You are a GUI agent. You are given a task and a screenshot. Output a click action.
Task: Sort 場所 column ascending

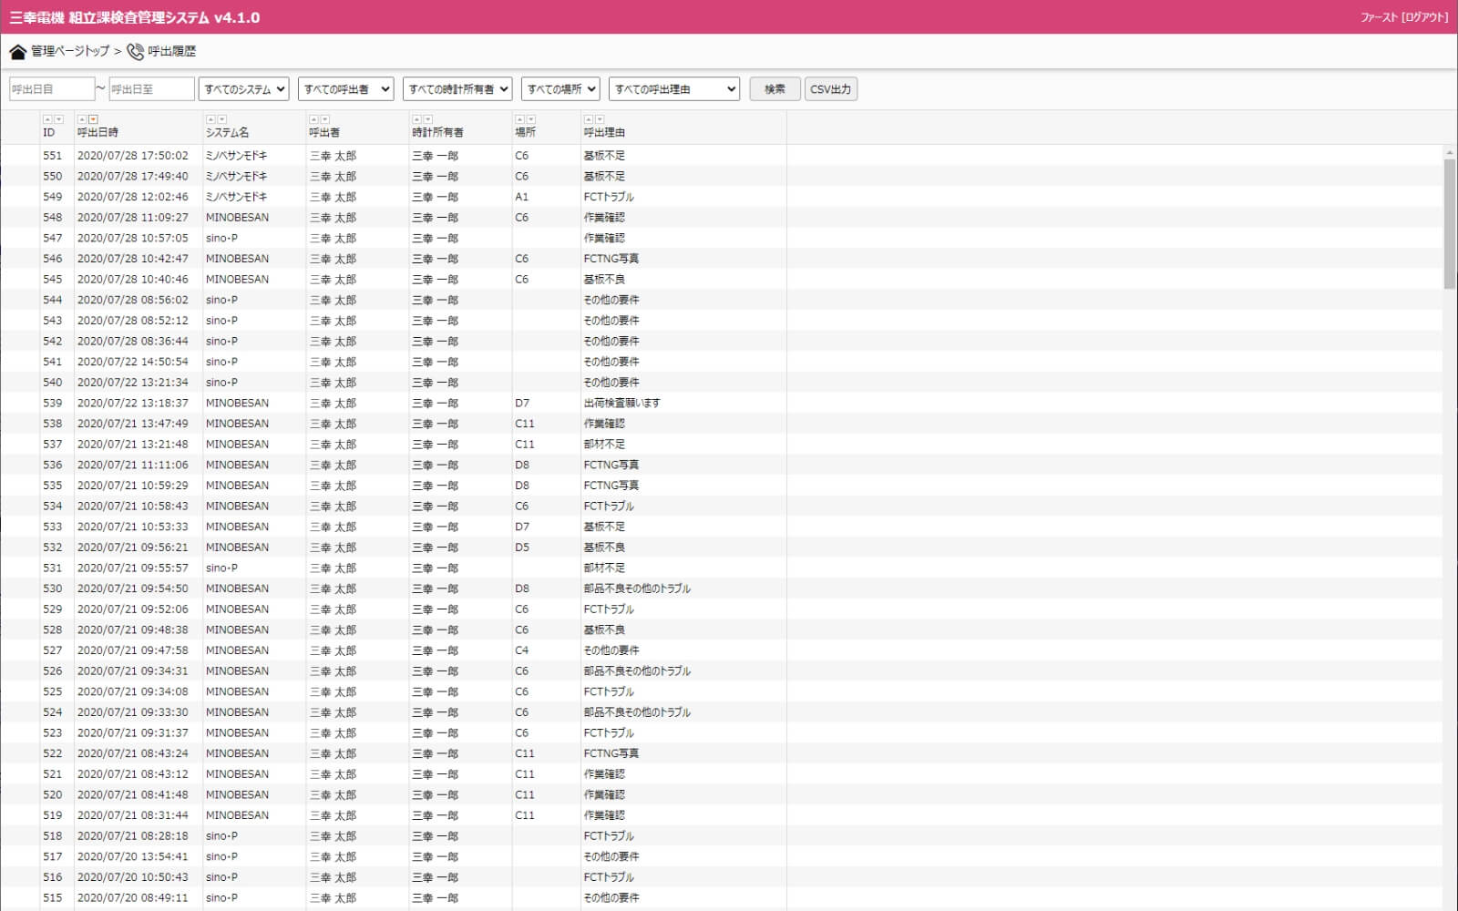pyautogui.click(x=519, y=119)
